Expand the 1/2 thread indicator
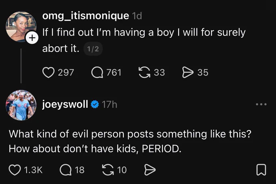 coord(93,49)
